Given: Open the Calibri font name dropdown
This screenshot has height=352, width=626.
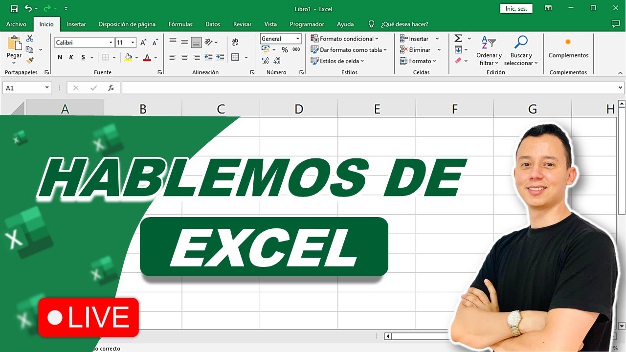Looking at the screenshot, I should click(111, 43).
